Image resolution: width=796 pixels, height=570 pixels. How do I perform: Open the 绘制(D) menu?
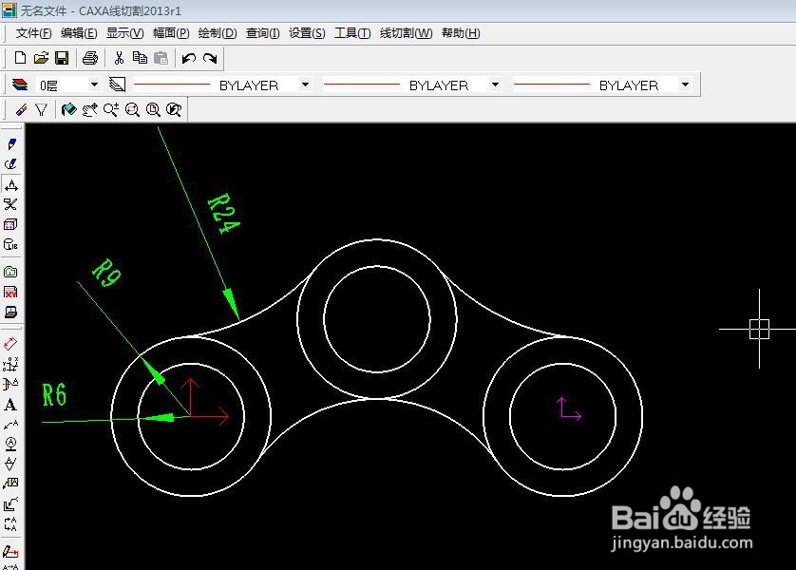point(218,33)
